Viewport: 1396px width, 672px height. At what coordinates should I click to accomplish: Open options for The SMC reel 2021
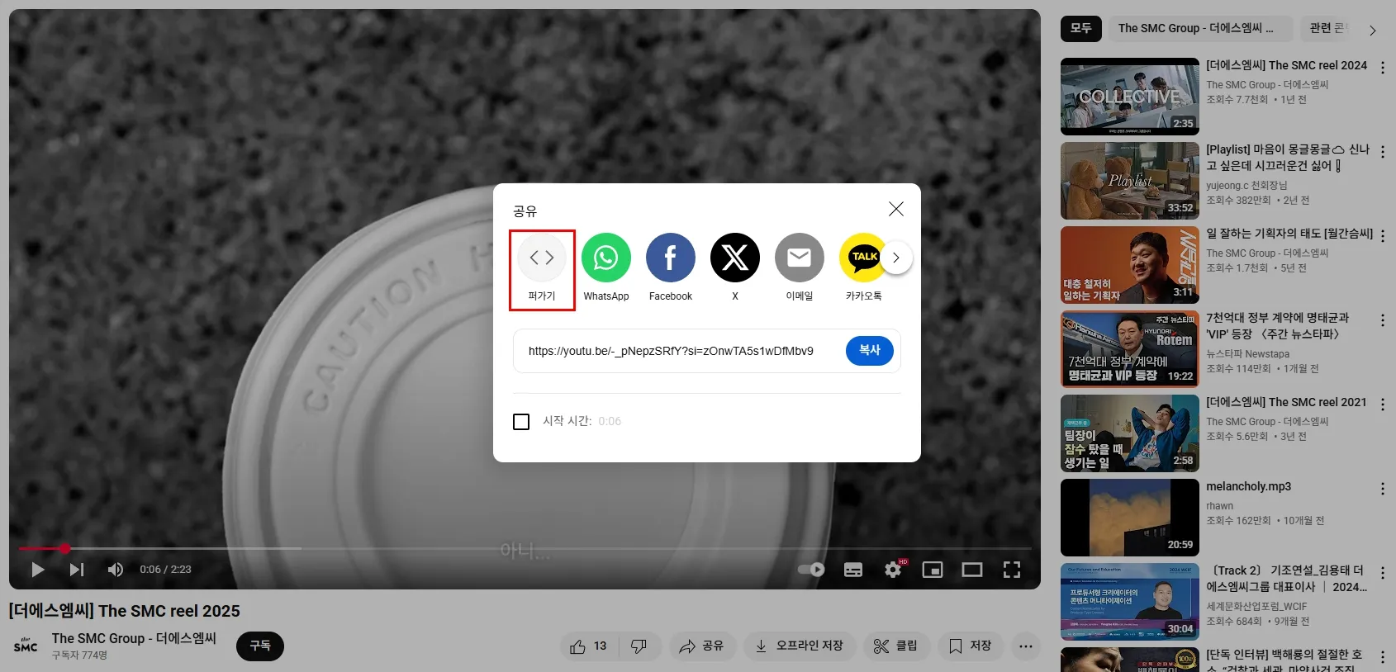(x=1383, y=405)
